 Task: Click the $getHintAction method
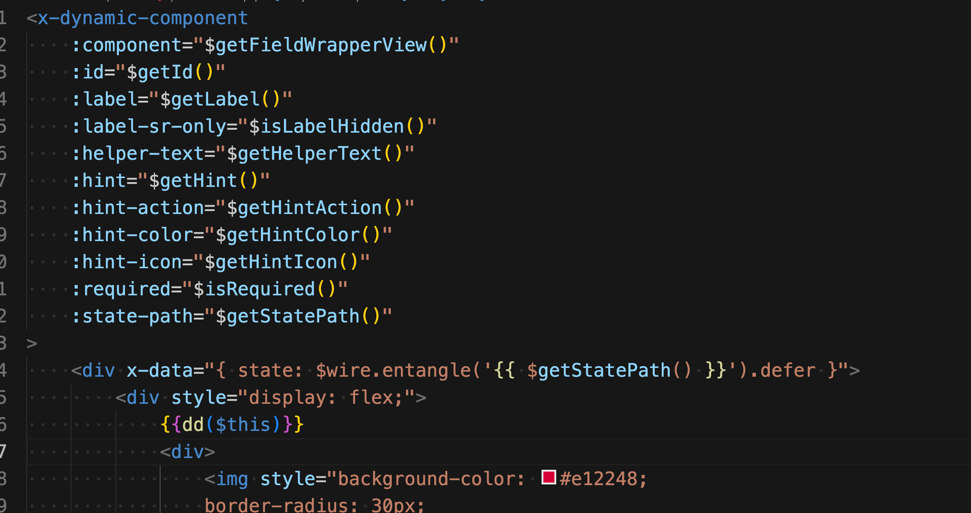304,208
